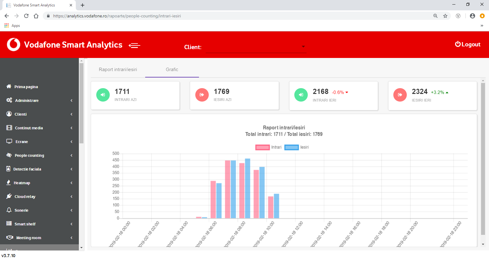Expand the Cloud relay chevron
The width and height of the screenshot is (489, 262).
coord(72,196)
